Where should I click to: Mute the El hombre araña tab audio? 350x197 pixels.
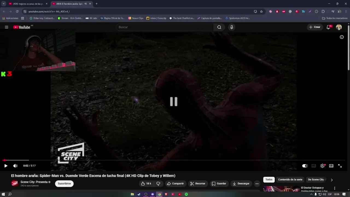[86, 4]
